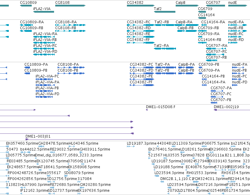Select the nudE gene label
The height and width of the screenshot is (195, 250).
click(233, 3)
